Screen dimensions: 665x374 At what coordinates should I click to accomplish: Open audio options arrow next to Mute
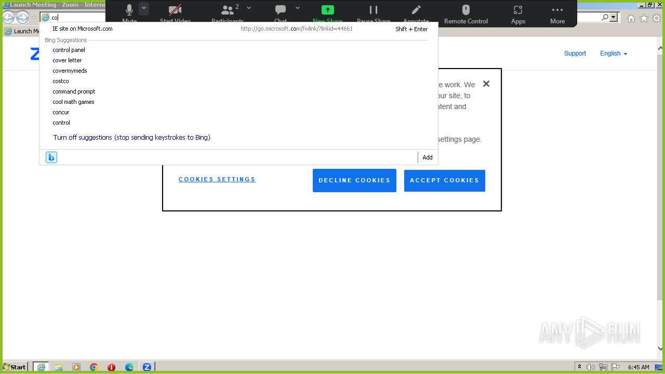tap(144, 8)
